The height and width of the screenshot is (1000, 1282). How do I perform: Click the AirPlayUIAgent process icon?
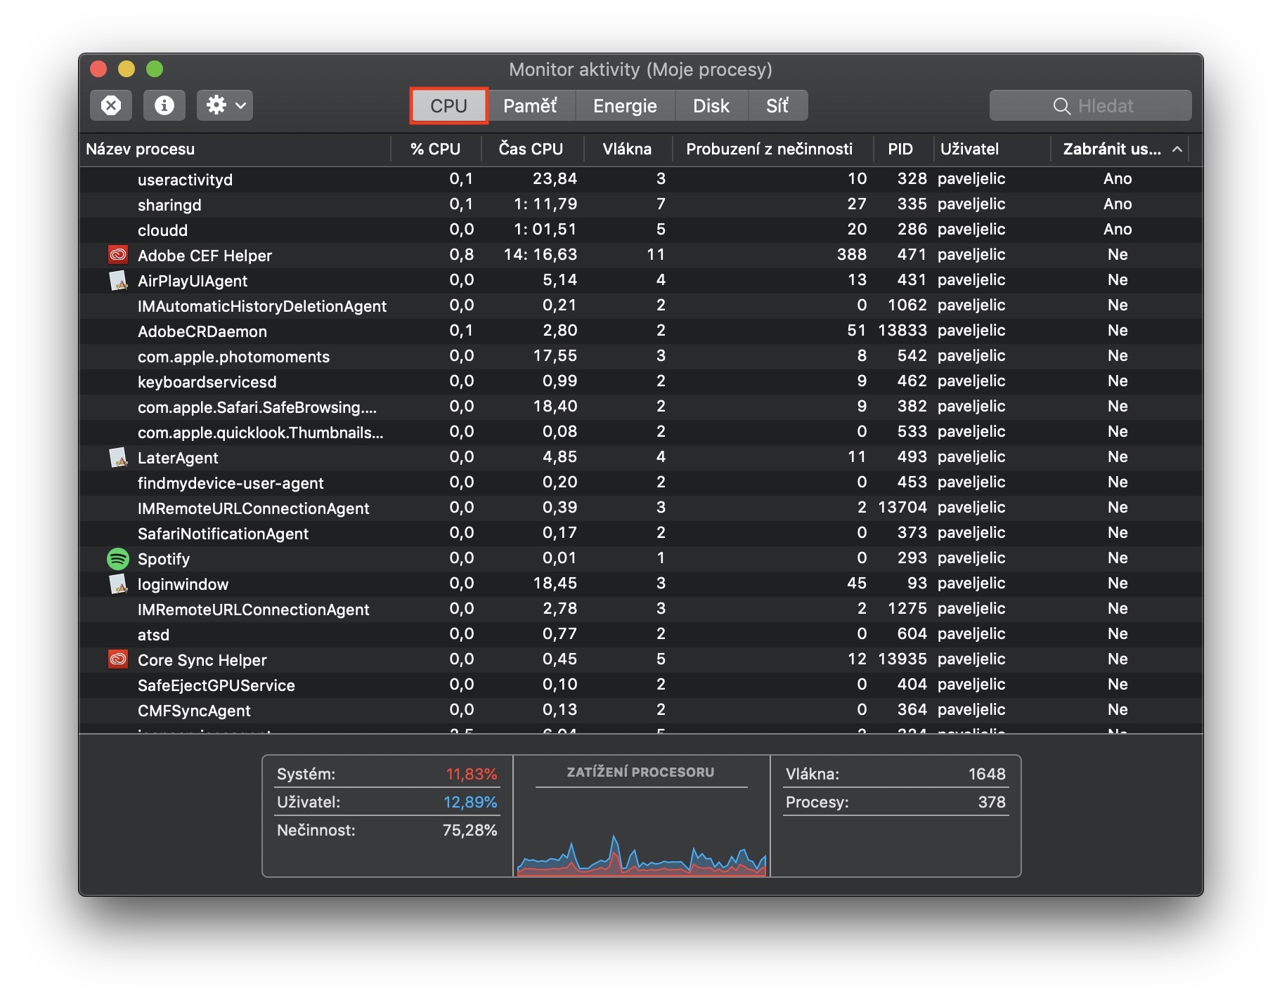click(x=118, y=281)
